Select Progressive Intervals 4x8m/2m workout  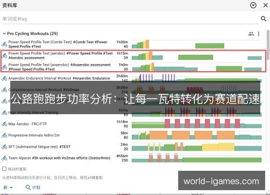(x=34, y=135)
